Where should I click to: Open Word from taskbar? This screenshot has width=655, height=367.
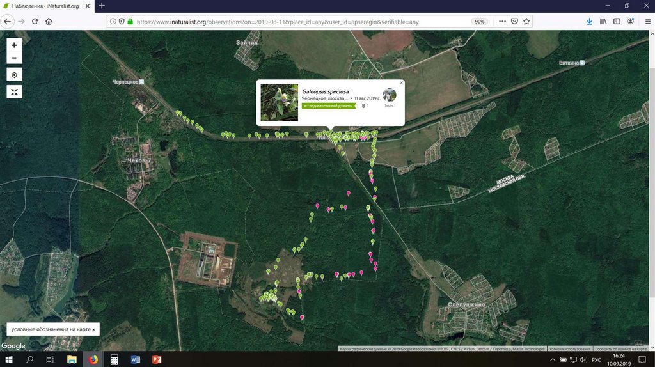point(136,359)
